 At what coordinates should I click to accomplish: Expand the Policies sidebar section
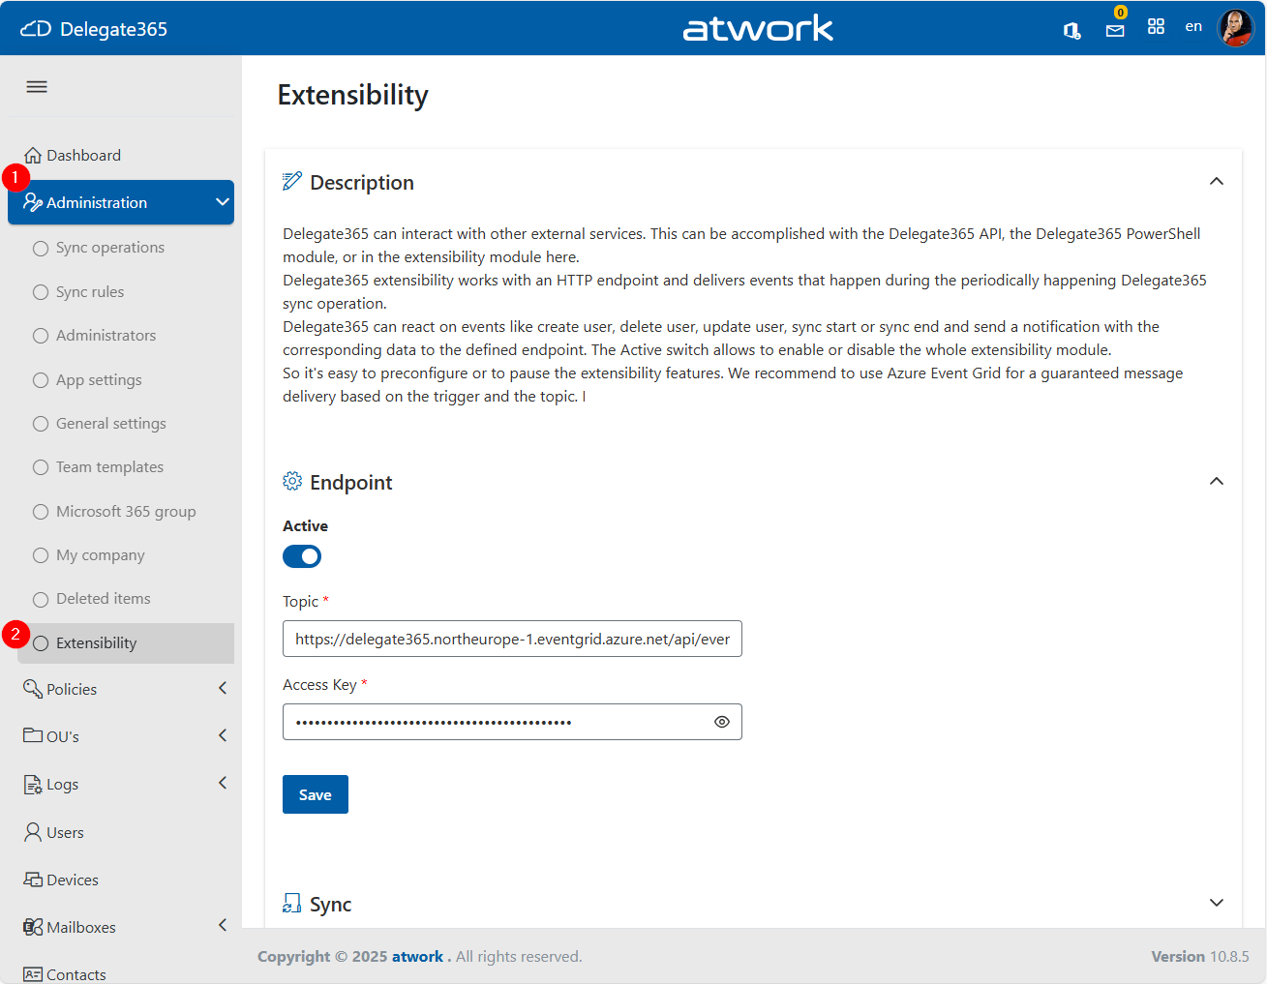pos(222,688)
